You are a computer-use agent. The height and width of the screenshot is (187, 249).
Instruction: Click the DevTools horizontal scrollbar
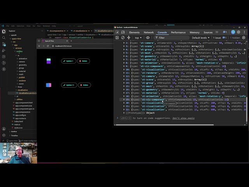click(165, 125)
